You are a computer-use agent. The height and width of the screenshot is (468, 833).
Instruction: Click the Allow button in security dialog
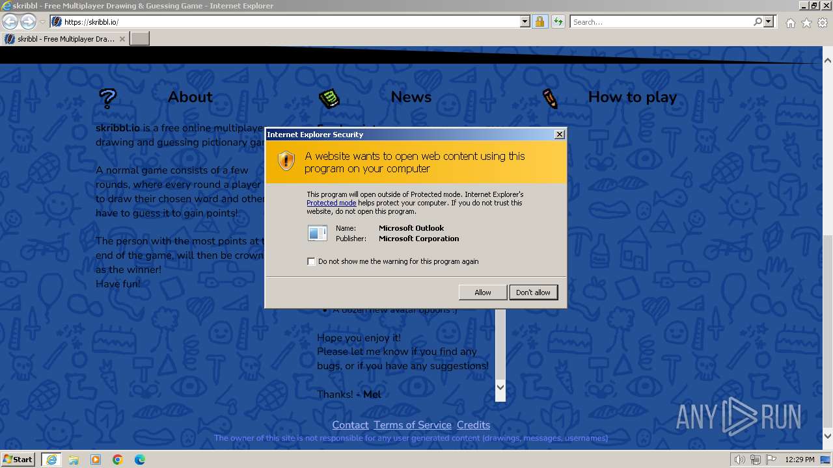(482, 292)
